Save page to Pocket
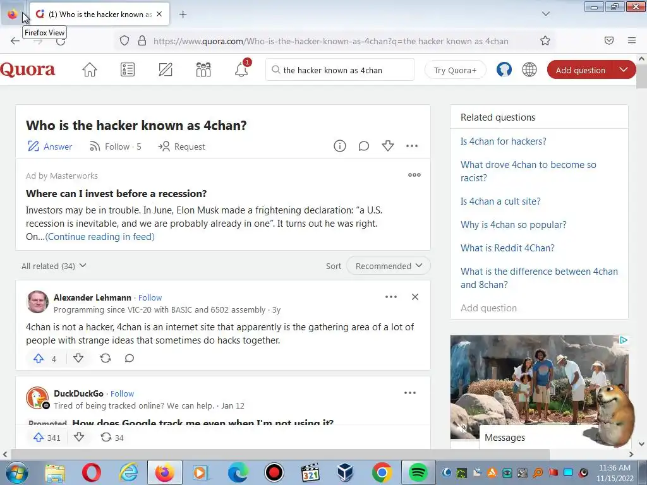The width and height of the screenshot is (647, 485). coord(609,40)
